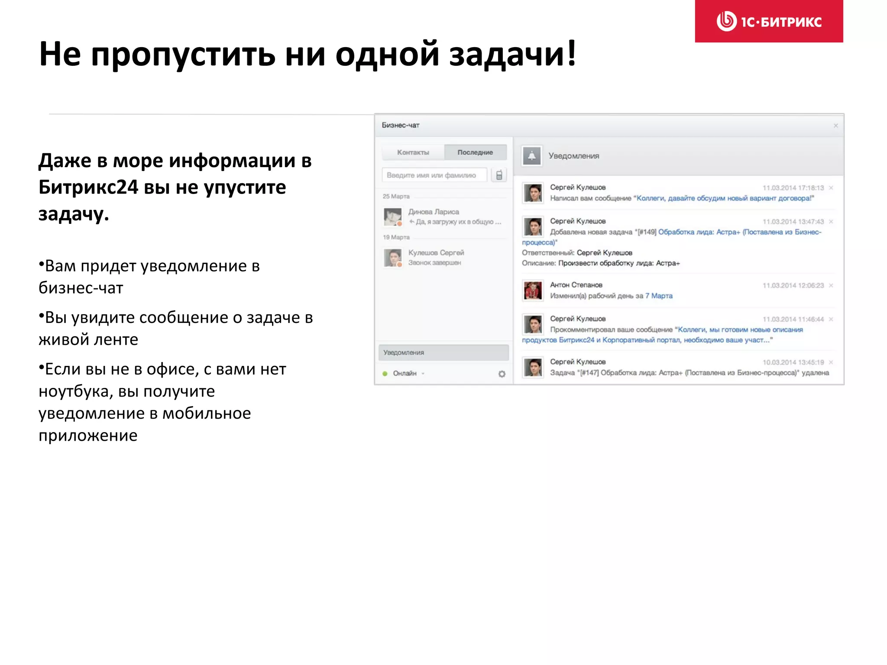Click Сергей Кулешов avatar at 17:18:13 notification
Screen dimensions: 887x665
click(533, 193)
